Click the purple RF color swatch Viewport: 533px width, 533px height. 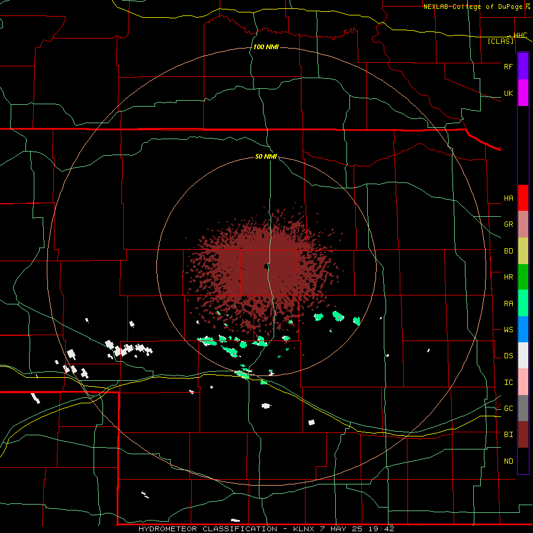coord(523,66)
